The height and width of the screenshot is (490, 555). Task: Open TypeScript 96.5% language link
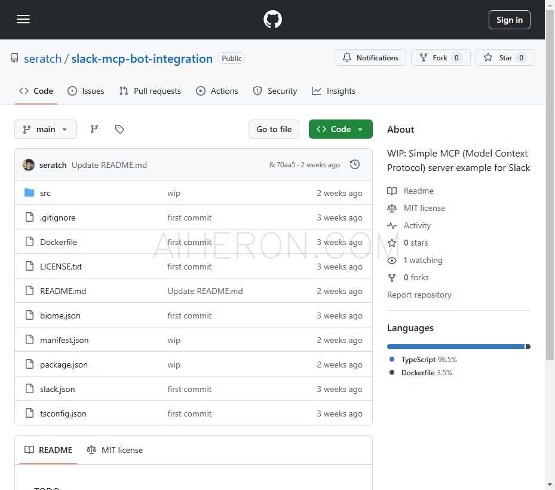[428, 360]
